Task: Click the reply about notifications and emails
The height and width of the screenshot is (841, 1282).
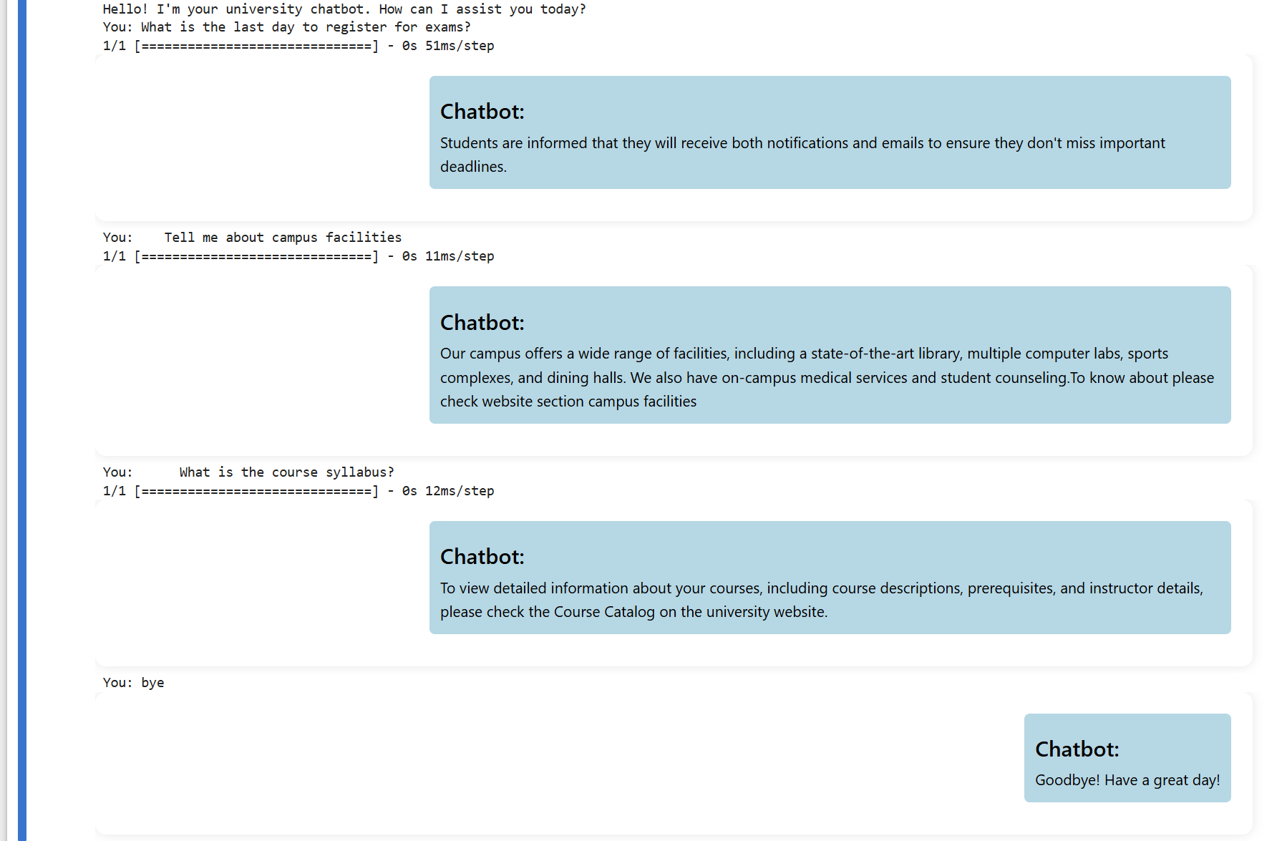Action: coord(802,155)
